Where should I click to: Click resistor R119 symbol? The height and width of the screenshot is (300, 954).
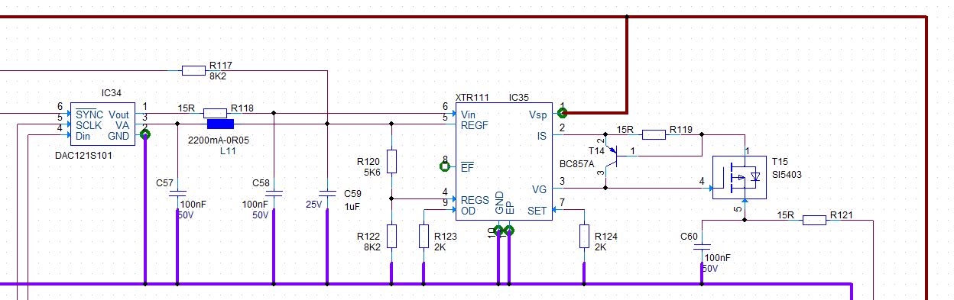tap(654, 135)
